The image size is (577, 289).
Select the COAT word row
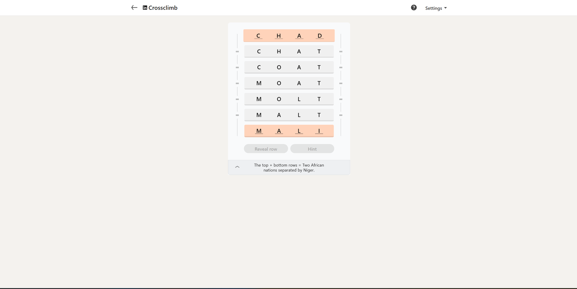pyautogui.click(x=289, y=67)
